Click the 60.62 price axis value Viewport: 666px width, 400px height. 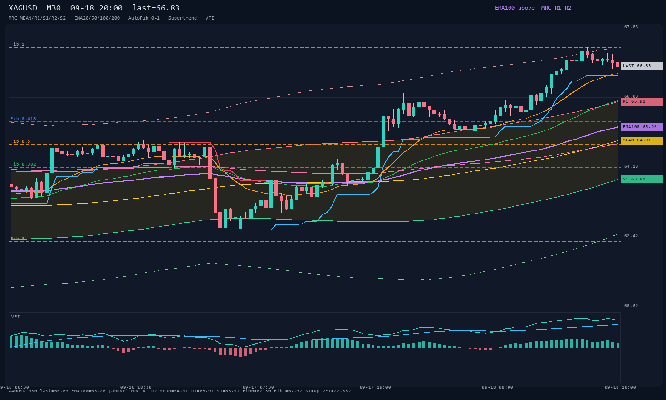(x=631, y=306)
